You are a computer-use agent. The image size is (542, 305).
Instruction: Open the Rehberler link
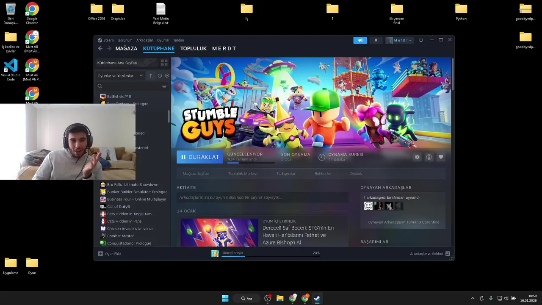click(x=323, y=174)
